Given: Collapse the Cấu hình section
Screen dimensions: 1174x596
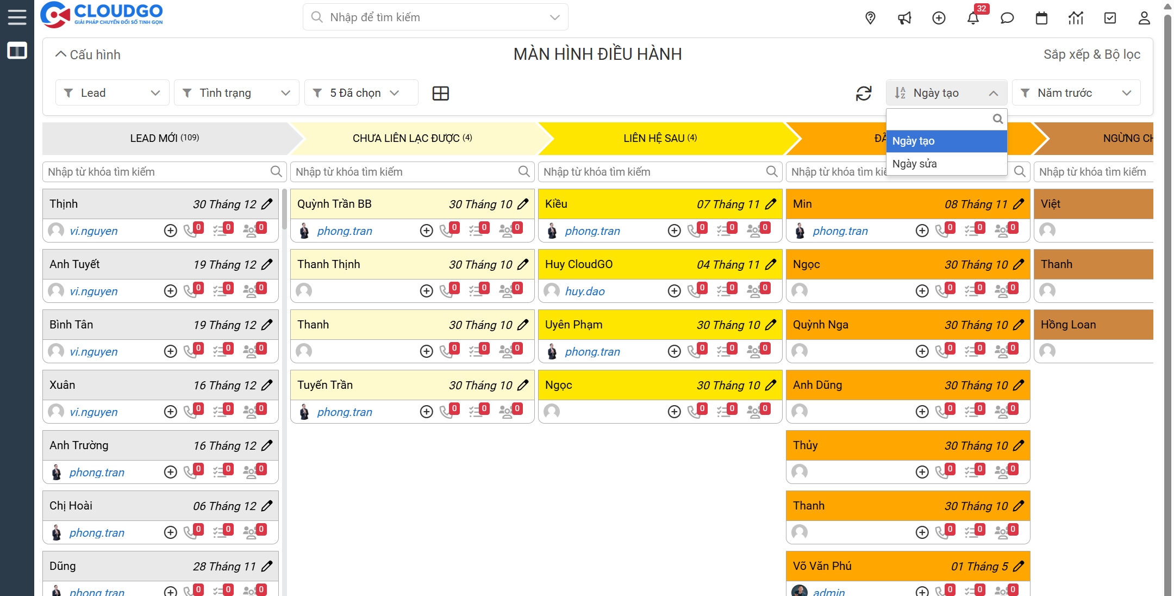Looking at the screenshot, I should click(88, 54).
